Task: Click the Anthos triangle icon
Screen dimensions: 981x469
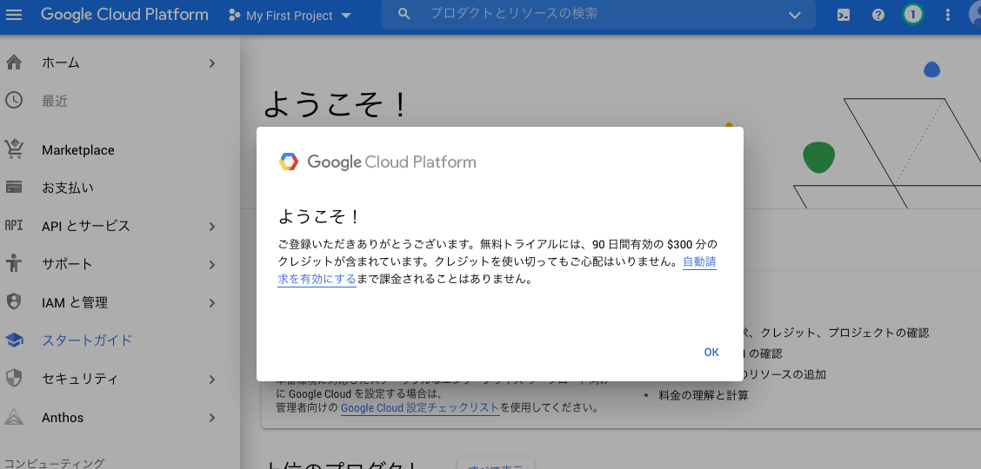Action: click(x=13, y=417)
